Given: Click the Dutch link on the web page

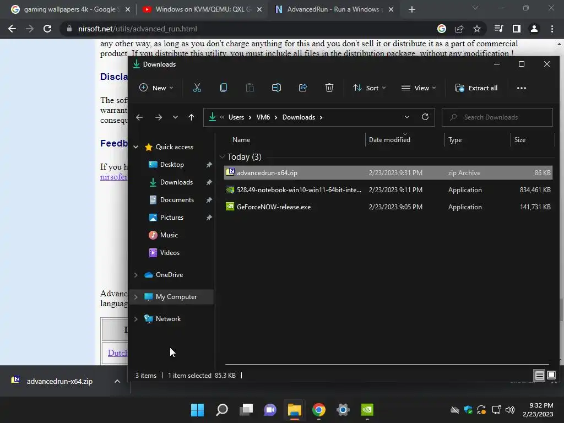Looking at the screenshot, I should coord(118,353).
